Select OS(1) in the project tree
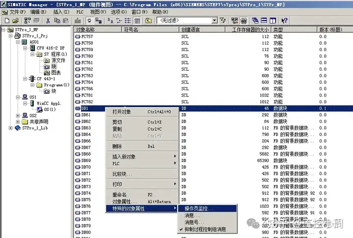353x238 pixels. 50,109
